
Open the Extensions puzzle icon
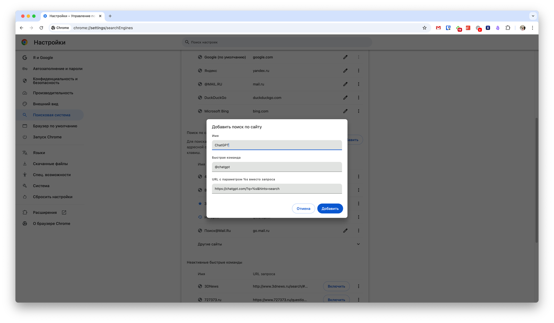tap(508, 28)
